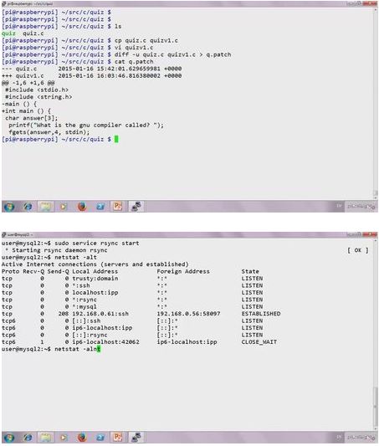Click green 'quiz' executable in ls output
The image size is (379, 446).
8,33
